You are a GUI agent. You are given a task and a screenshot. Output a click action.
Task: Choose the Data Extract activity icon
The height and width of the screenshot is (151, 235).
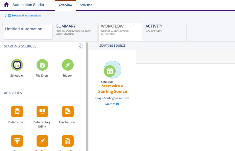(x=17, y=111)
